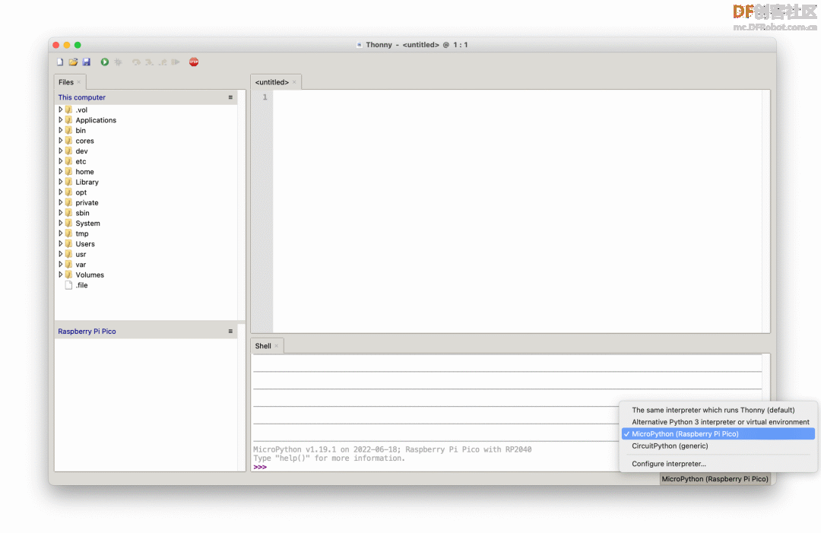
Task: Click the .file document icon
Action: click(x=68, y=285)
